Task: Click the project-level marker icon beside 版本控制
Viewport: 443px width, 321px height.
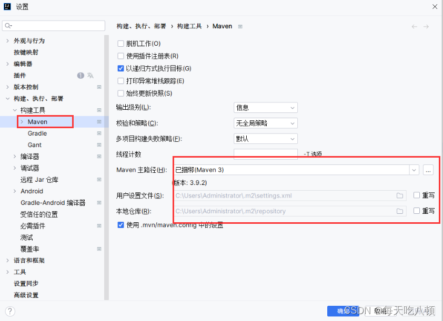Action: click(99, 87)
